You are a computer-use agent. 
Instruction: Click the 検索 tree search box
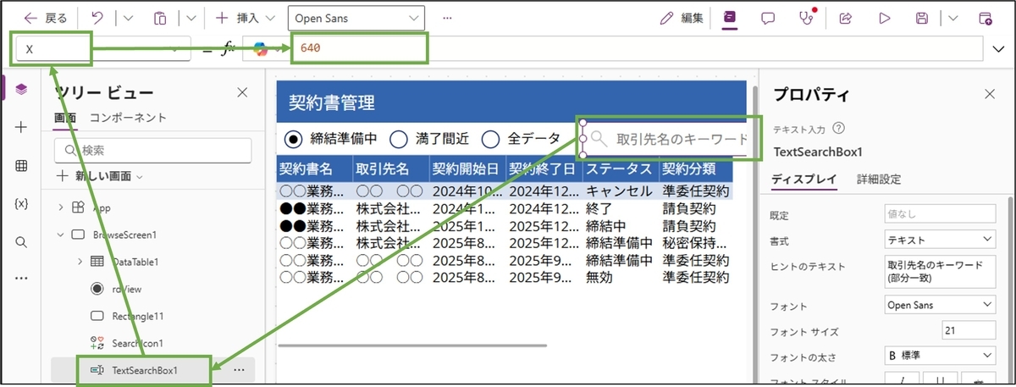click(153, 150)
